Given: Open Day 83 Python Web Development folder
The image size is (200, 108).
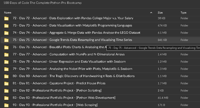Looking at the screenshot, I should tap(64, 98).
